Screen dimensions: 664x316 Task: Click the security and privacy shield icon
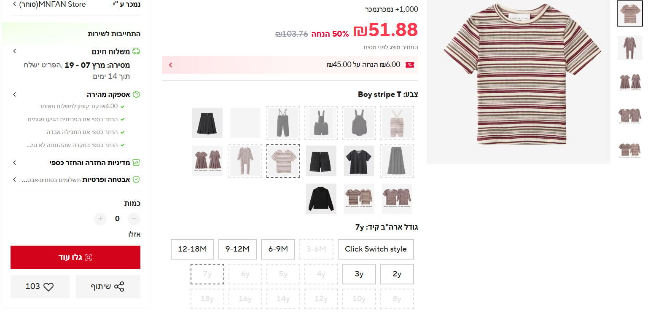(136, 179)
